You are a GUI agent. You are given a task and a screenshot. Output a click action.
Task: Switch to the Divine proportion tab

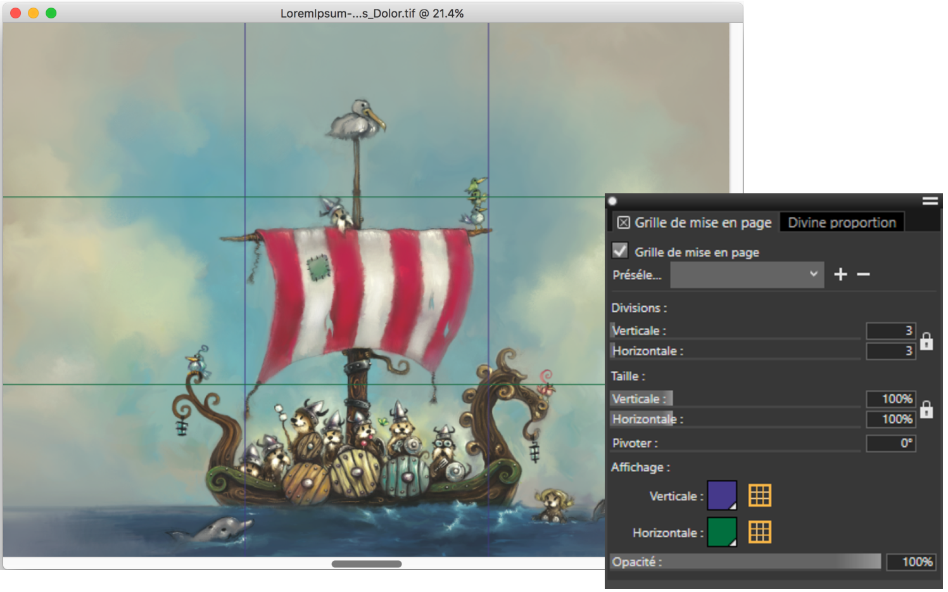[x=842, y=222]
